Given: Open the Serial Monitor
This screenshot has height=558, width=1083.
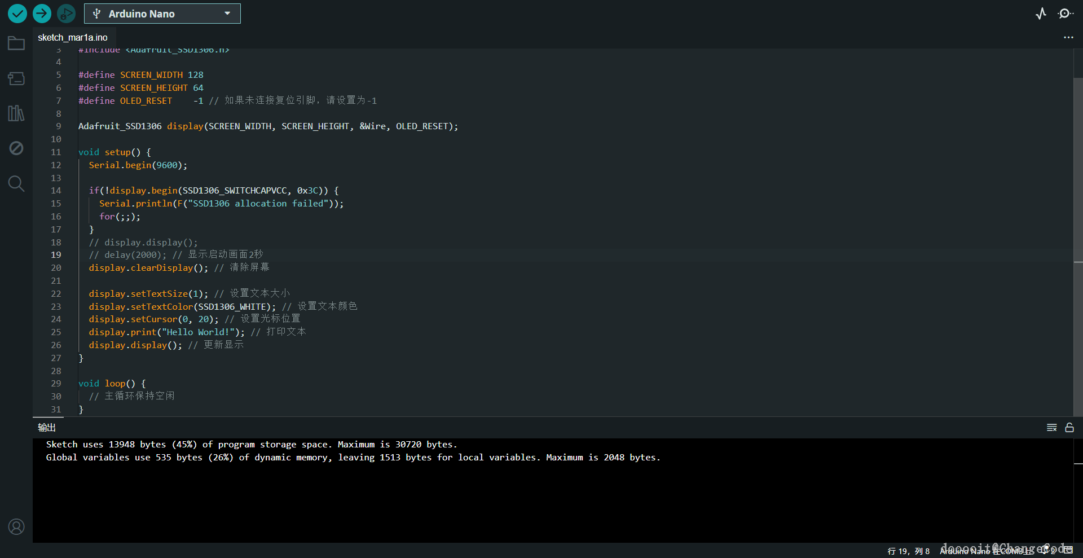Looking at the screenshot, I should [1065, 14].
